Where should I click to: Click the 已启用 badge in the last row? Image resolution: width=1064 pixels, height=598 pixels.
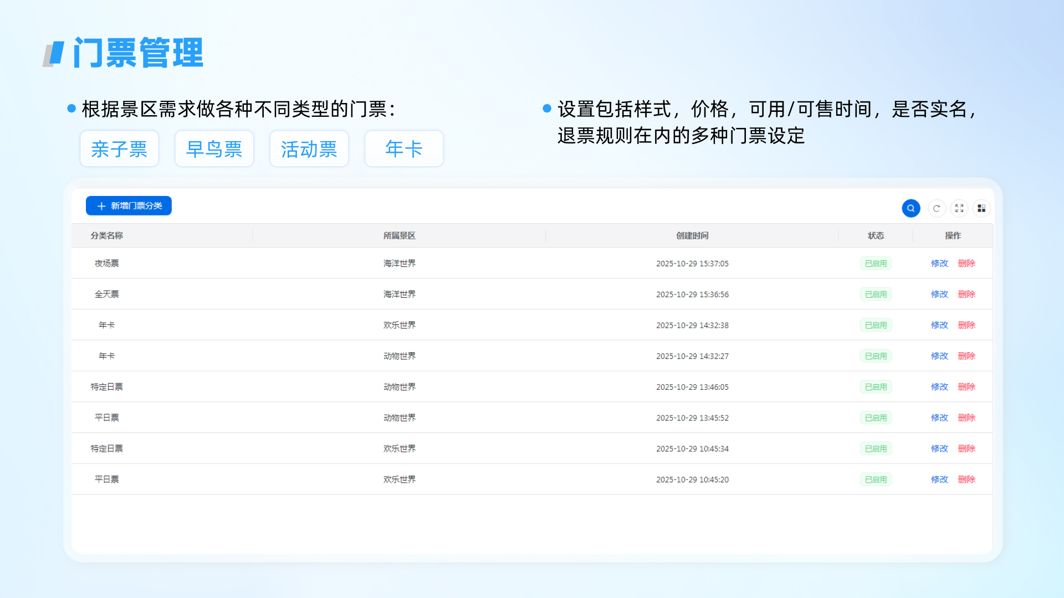tap(876, 480)
